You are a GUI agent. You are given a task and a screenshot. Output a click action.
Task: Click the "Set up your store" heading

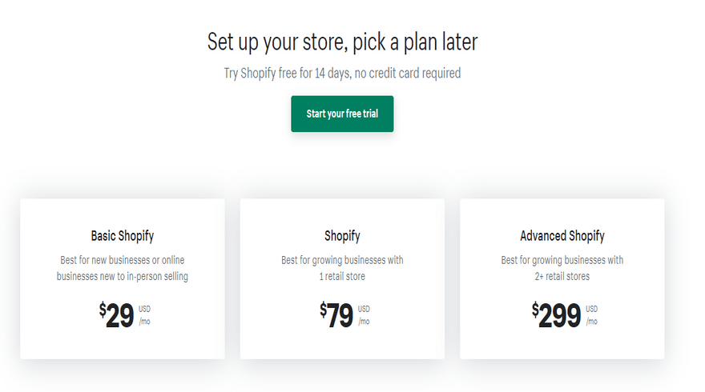(342, 41)
